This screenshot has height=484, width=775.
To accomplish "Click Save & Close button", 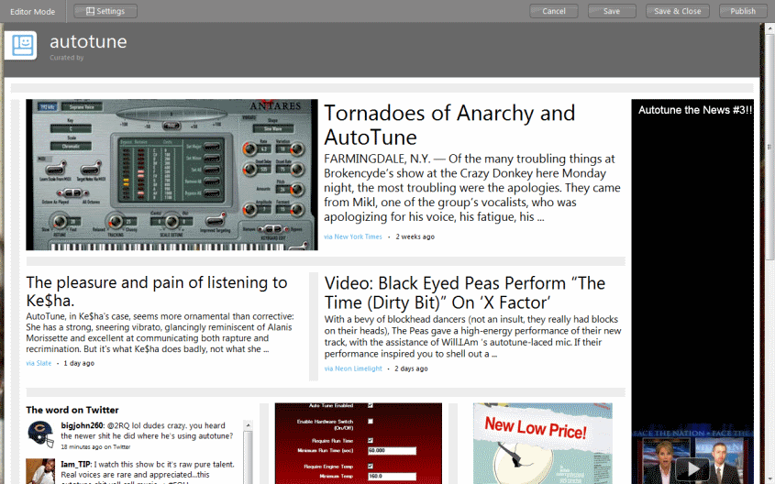I will click(x=677, y=11).
